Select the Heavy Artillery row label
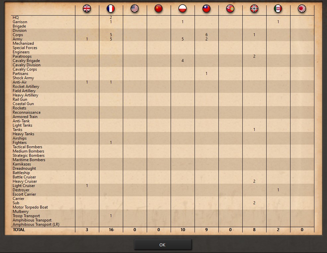 tap(26, 95)
